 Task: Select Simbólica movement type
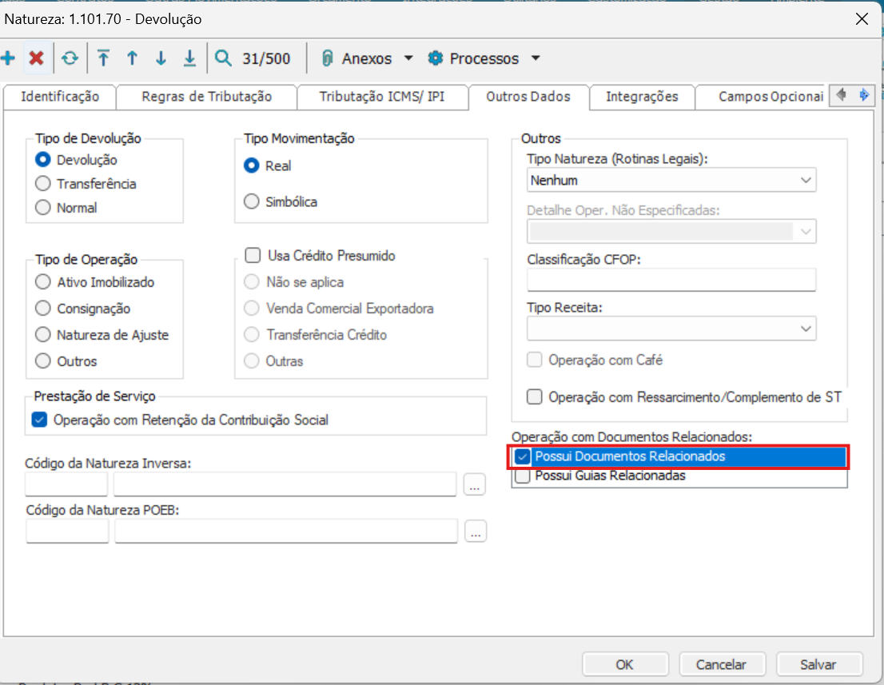[252, 202]
